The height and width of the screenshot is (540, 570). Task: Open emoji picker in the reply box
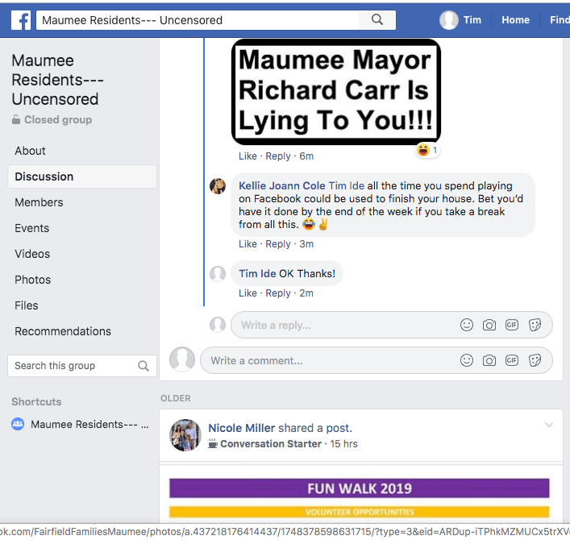[x=466, y=325]
